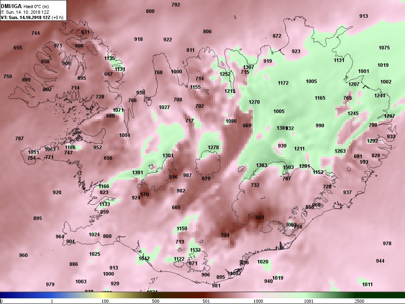Click the 2500 label on color scale

(x=359, y=301)
